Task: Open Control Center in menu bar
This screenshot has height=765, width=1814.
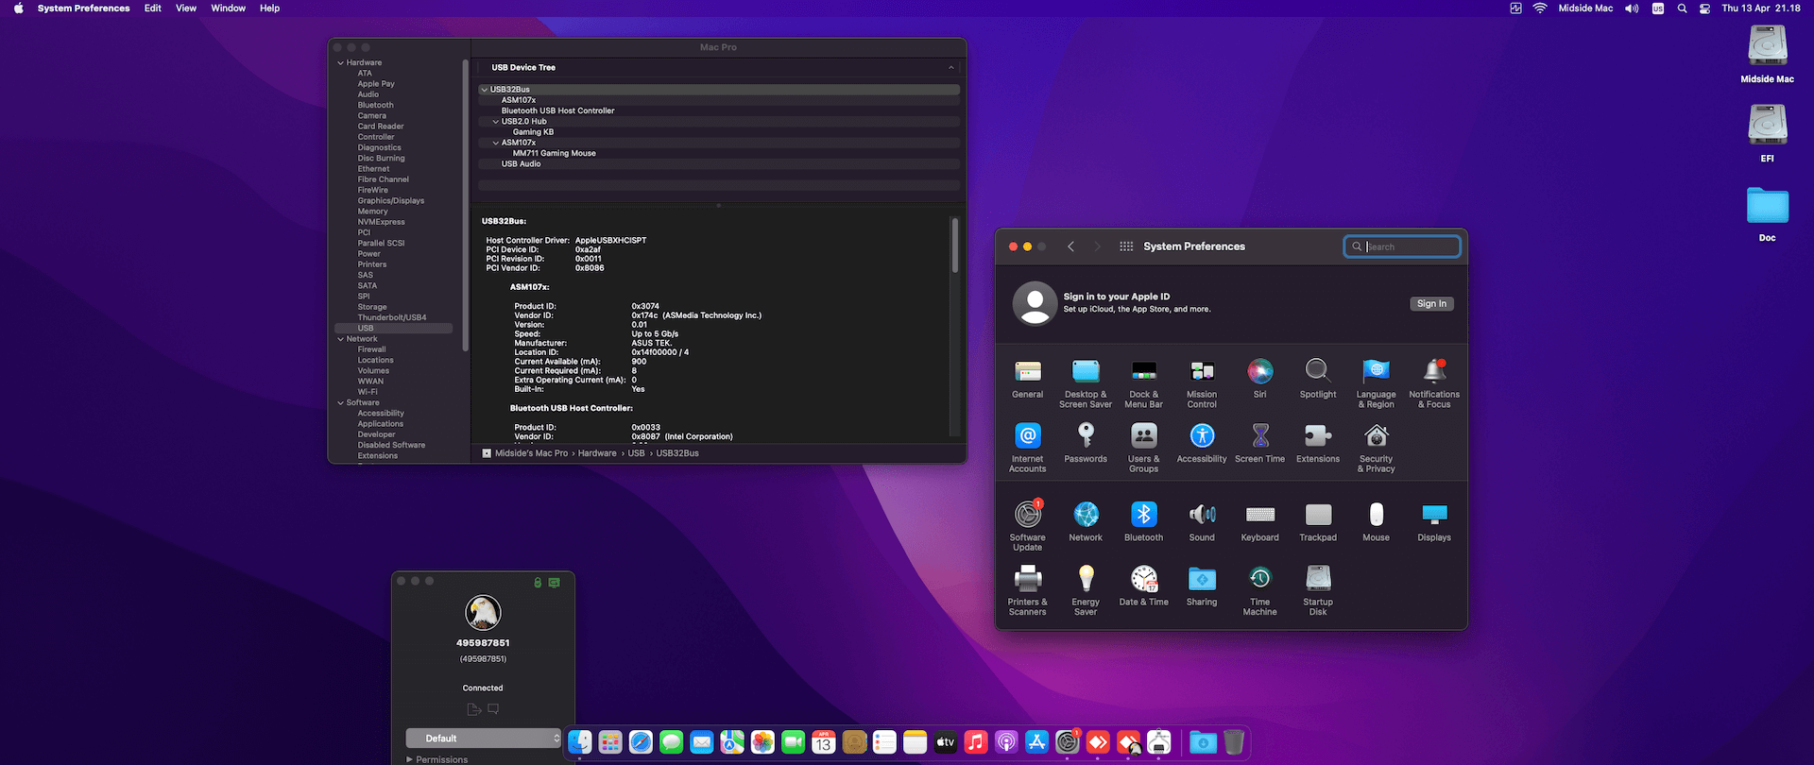Action: click(1704, 8)
